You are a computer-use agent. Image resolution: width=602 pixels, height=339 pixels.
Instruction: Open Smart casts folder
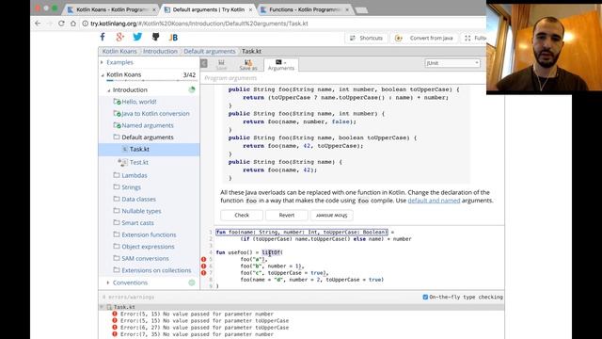[x=137, y=223]
